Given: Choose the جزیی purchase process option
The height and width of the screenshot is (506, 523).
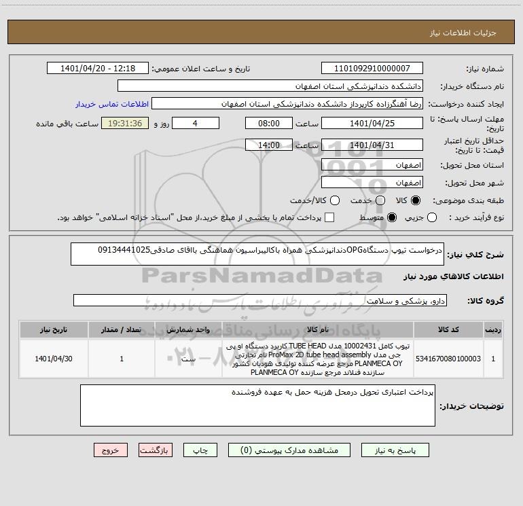Looking at the screenshot, I should [x=432, y=217].
